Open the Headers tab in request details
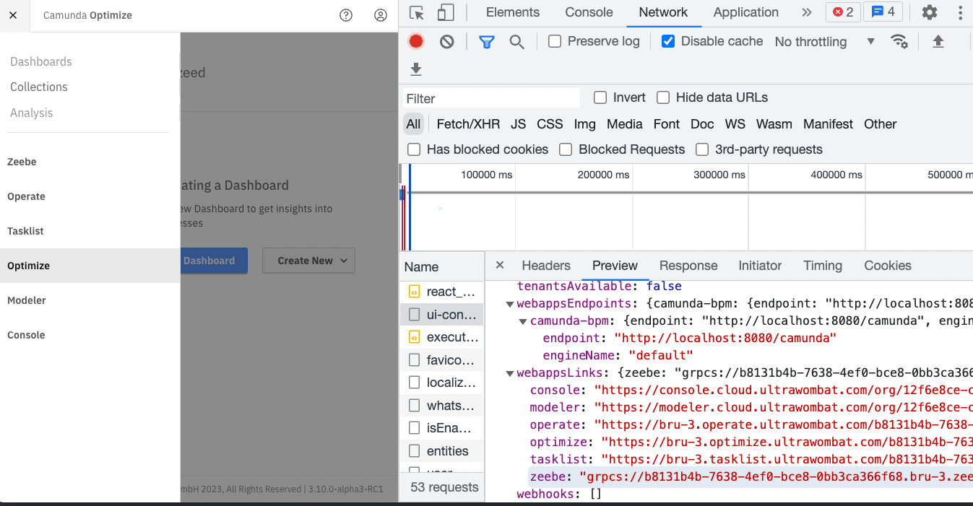The width and height of the screenshot is (973, 506). click(546, 266)
